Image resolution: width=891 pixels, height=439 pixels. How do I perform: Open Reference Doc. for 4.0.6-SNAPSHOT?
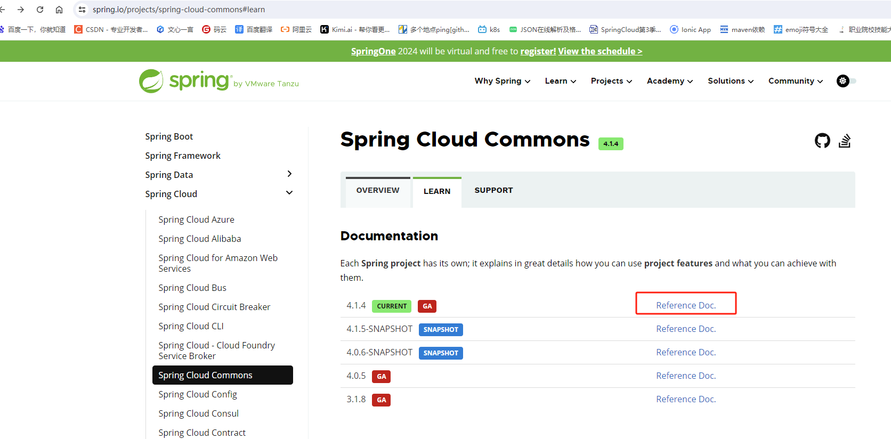pos(686,352)
